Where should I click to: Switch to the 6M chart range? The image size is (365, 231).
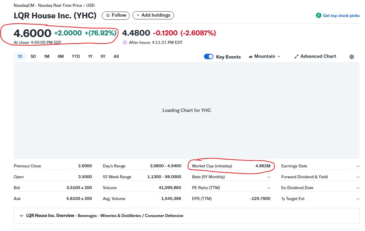tap(61, 56)
